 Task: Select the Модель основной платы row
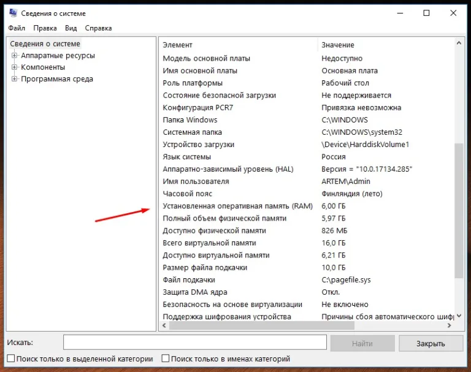pyautogui.click(x=307, y=58)
